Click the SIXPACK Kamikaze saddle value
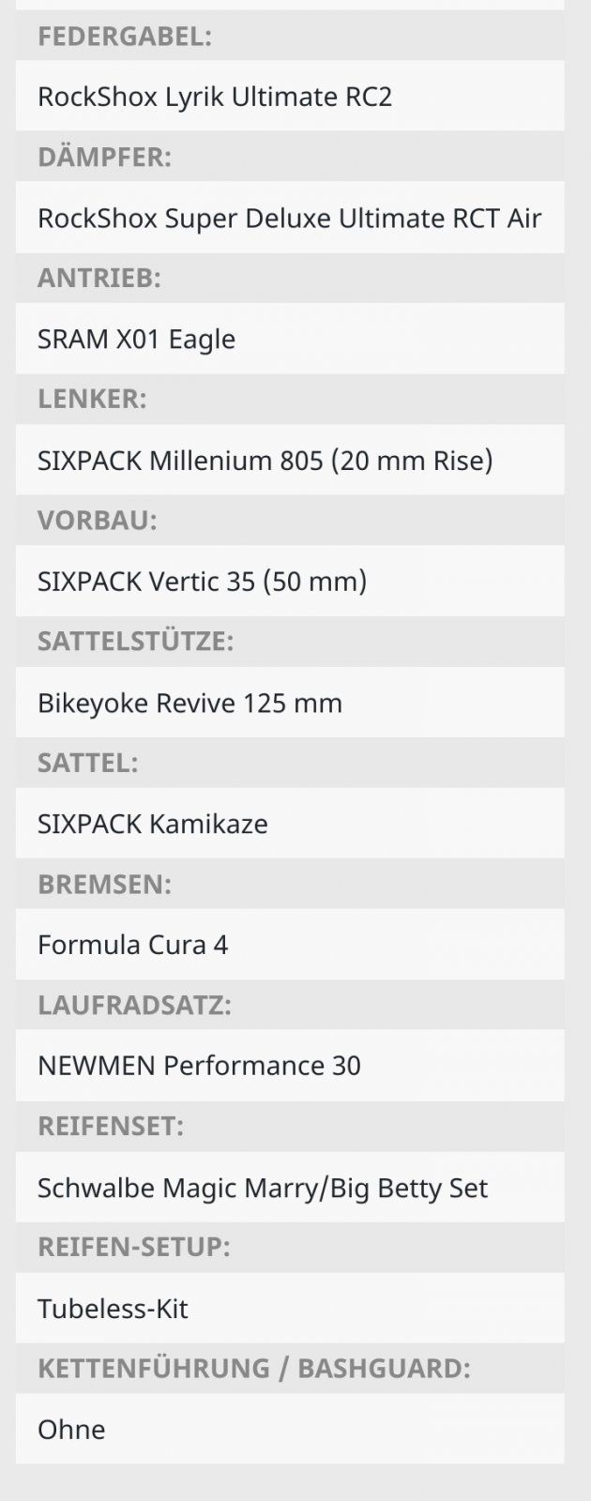 (x=153, y=824)
